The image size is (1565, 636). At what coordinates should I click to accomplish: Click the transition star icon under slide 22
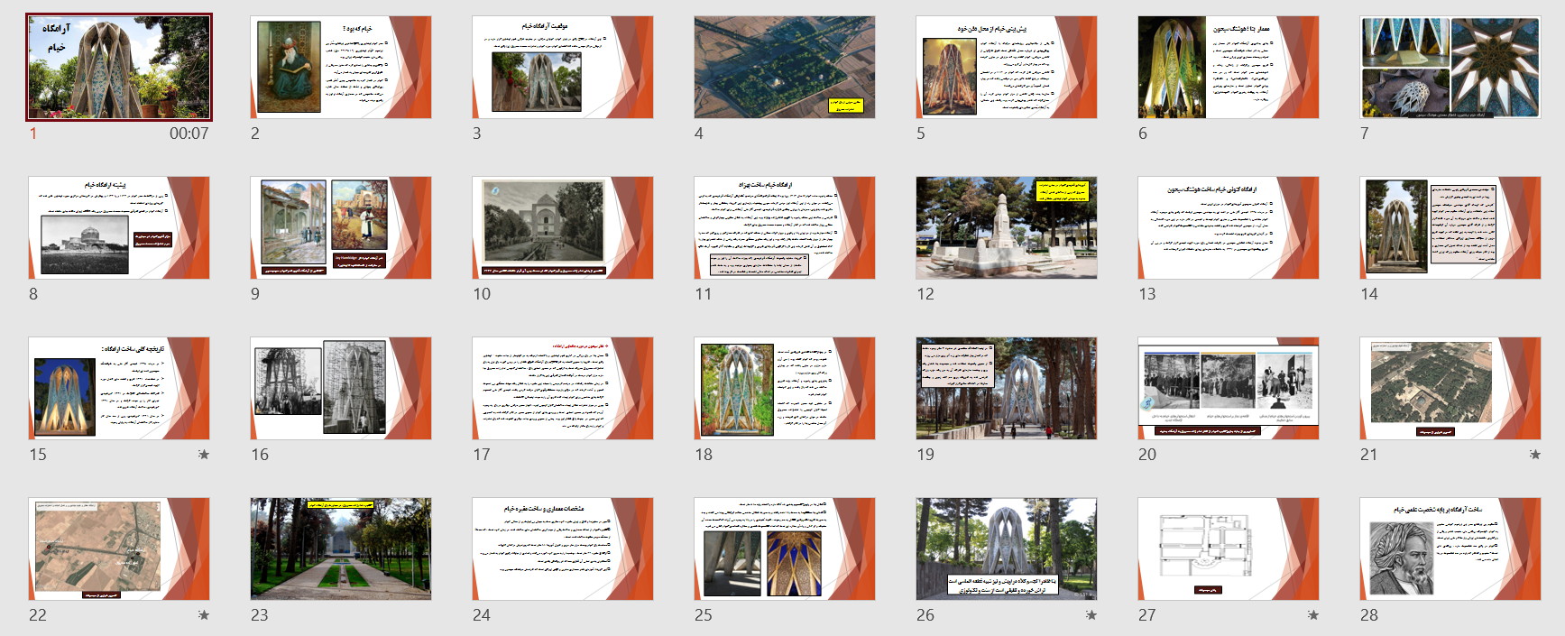(x=204, y=615)
